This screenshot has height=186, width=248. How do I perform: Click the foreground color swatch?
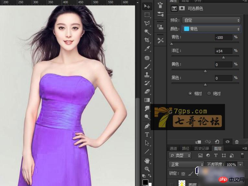(x=145, y=182)
